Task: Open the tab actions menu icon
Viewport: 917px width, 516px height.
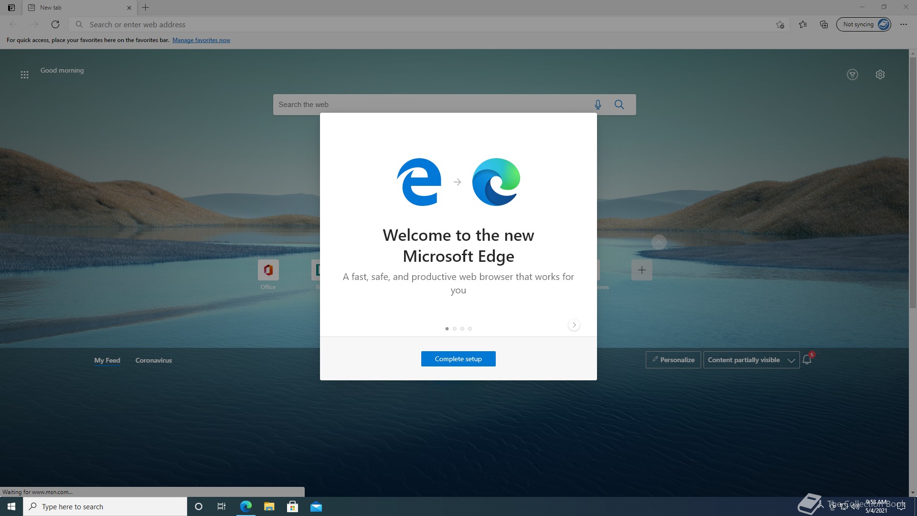Action: [11, 8]
